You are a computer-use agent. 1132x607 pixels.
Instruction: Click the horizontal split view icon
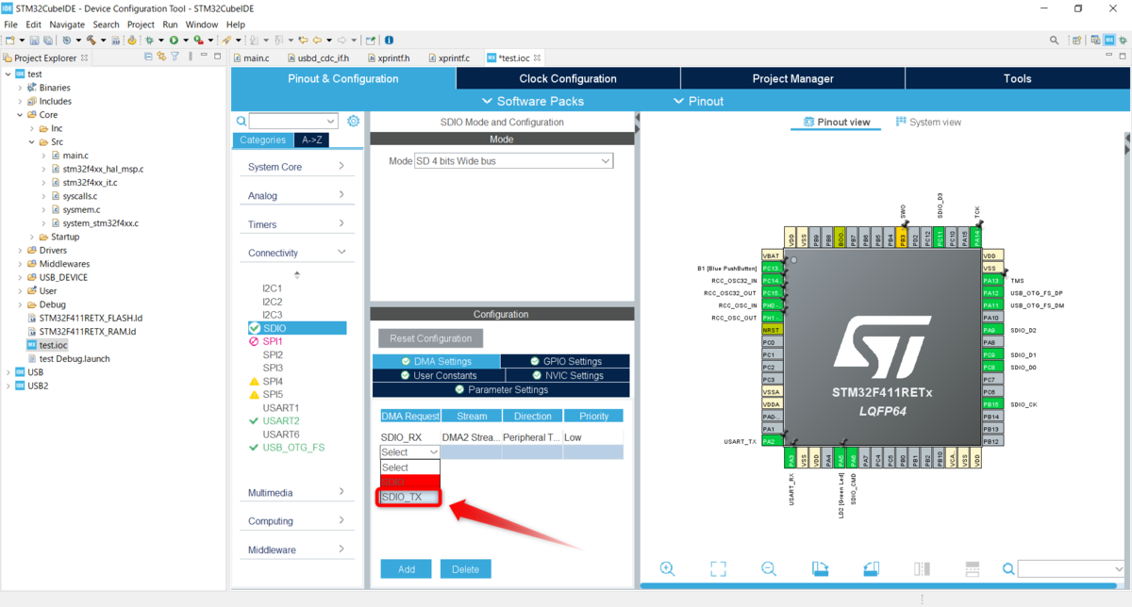point(973,568)
